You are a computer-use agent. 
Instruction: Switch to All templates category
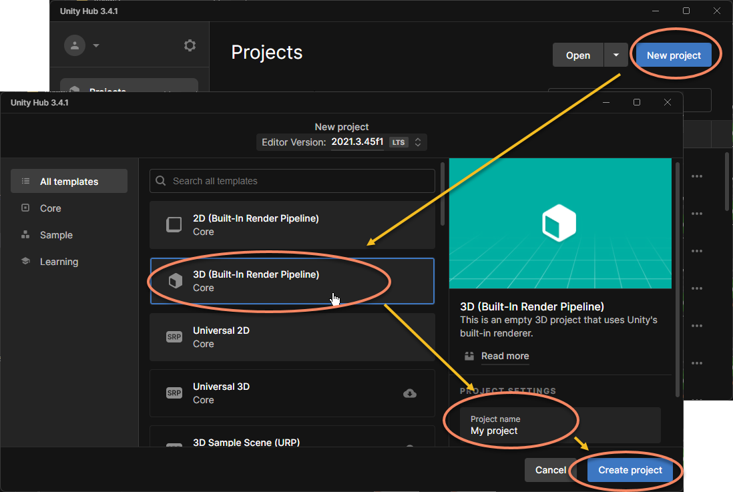[x=69, y=182]
